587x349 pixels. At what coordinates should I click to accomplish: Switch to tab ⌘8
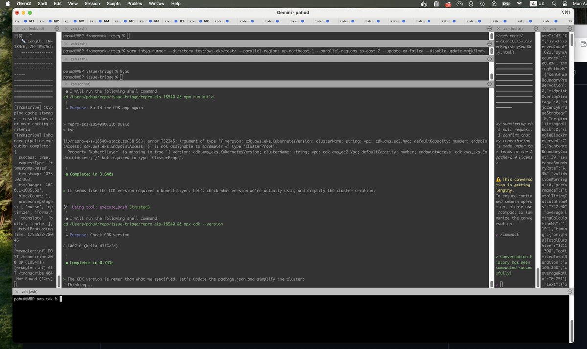[x=200, y=21]
